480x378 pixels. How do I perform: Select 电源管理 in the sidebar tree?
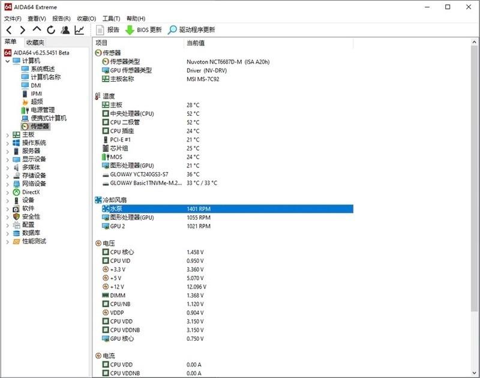pos(43,110)
